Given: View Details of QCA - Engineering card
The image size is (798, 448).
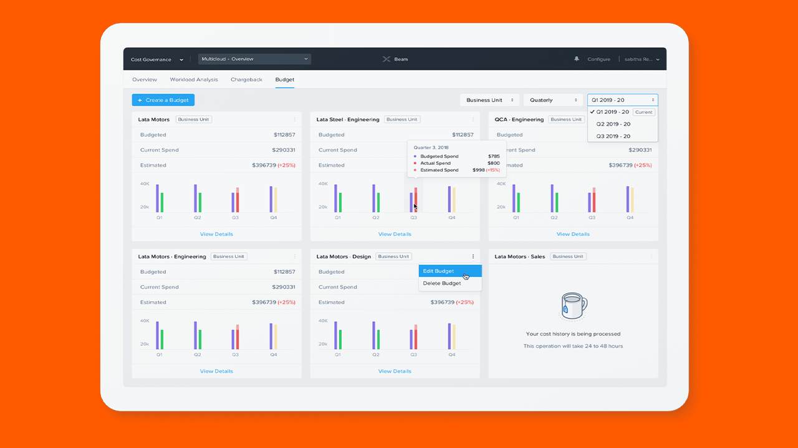Looking at the screenshot, I should tap(573, 235).
